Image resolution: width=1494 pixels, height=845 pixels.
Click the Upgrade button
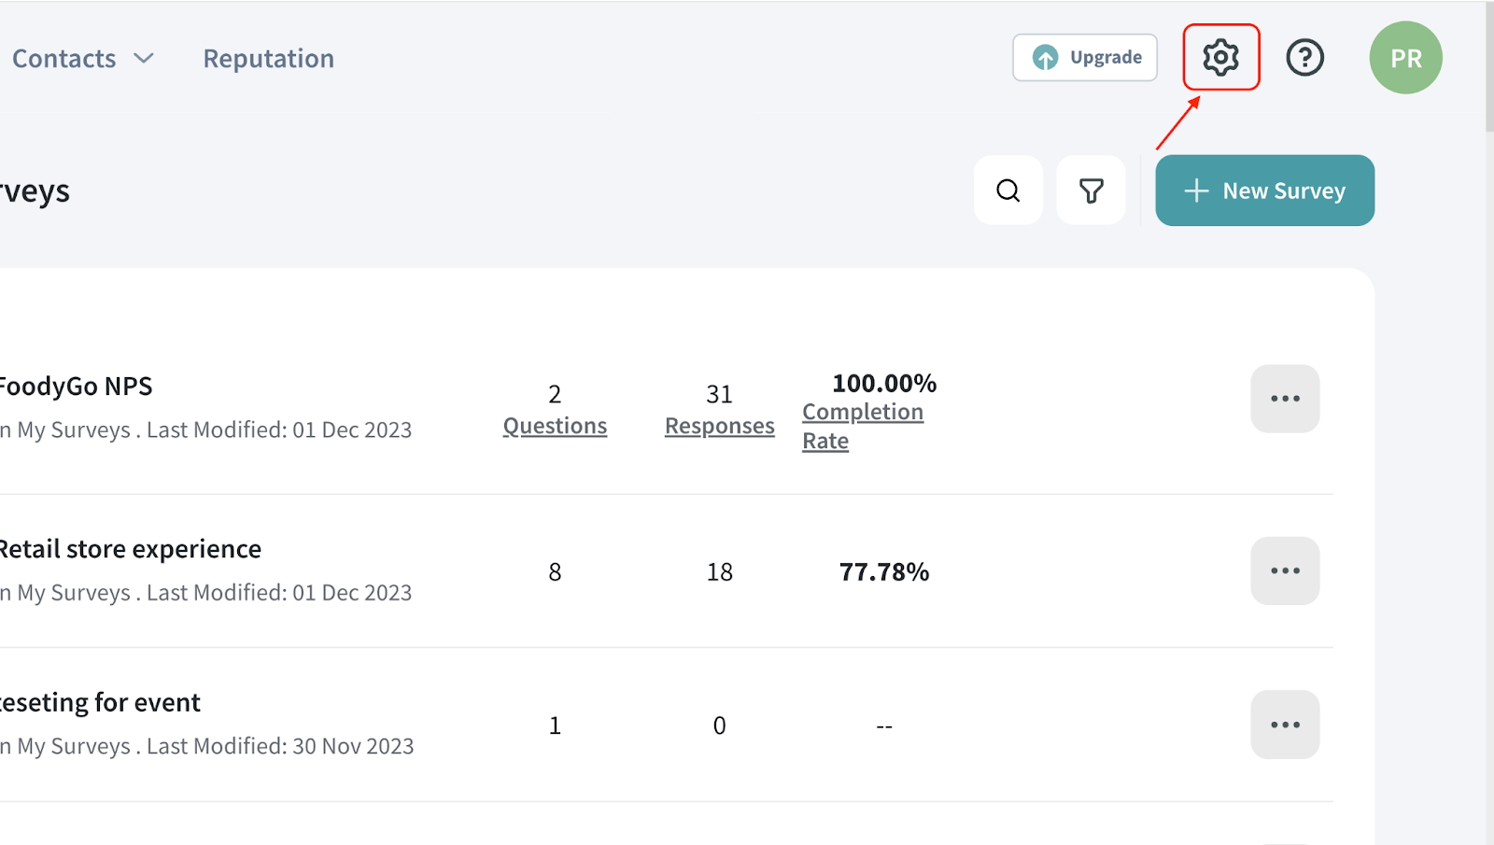click(1085, 58)
